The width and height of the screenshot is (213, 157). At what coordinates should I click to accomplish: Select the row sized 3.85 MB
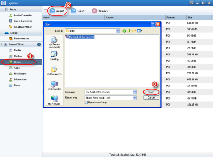(187, 67)
